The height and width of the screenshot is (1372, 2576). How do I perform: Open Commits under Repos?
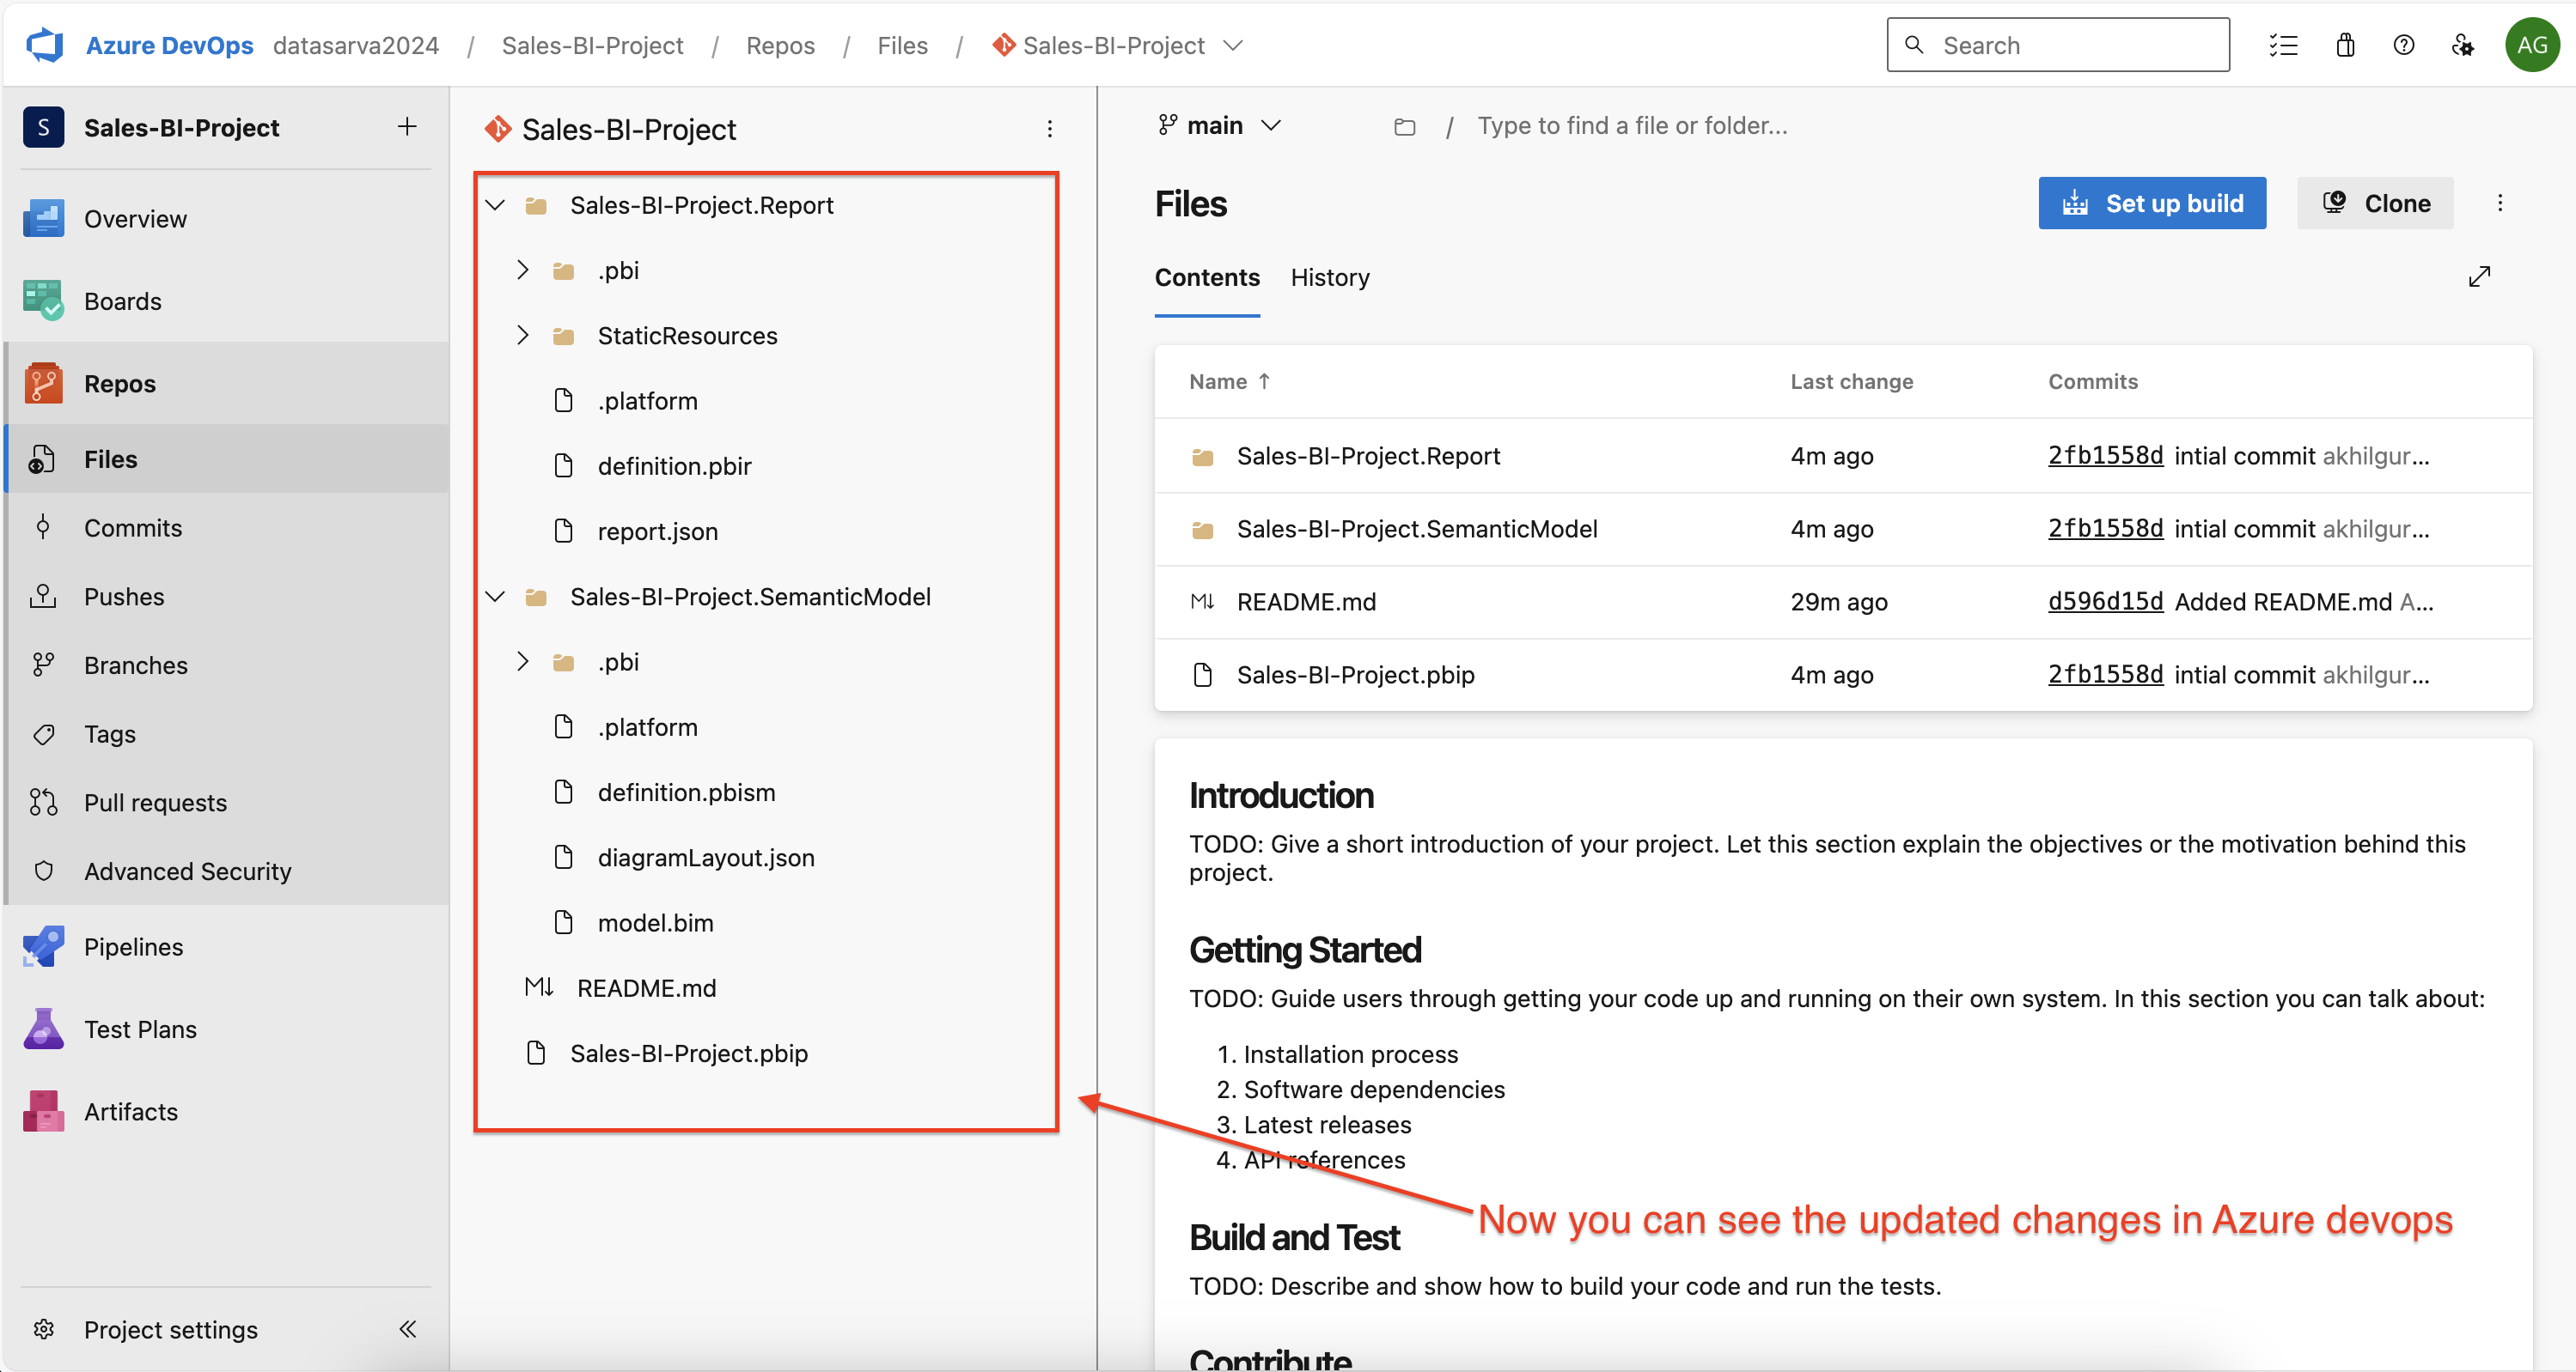pos(226,528)
